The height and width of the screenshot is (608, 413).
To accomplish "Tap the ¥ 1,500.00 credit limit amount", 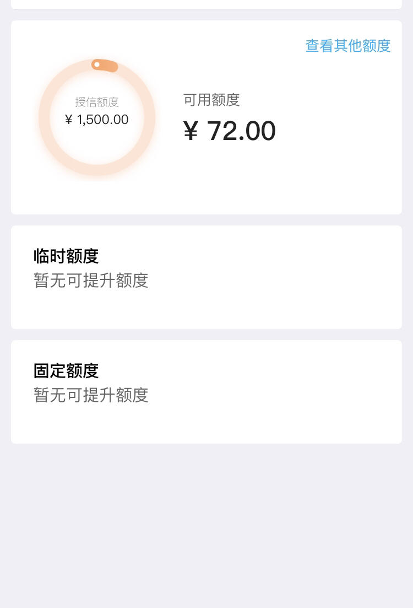I will 97,120.
